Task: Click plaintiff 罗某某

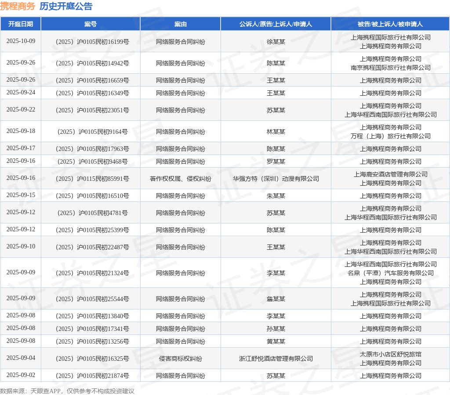Action: pyautogui.click(x=276, y=162)
